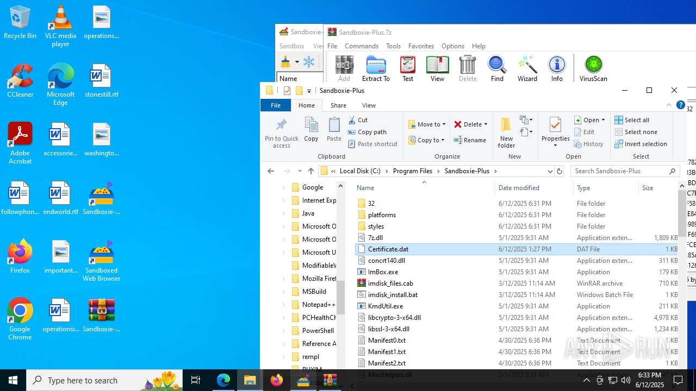
Task: Launch the Wizard tool
Action: point(527,68)
